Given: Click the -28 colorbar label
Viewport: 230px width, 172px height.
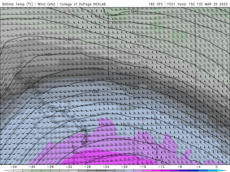Looking at the screenshot, I should (87, 167).
